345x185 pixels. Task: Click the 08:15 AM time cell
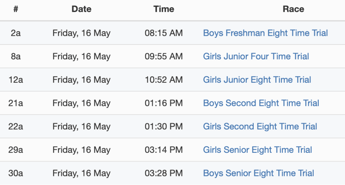tap(164, 33)
